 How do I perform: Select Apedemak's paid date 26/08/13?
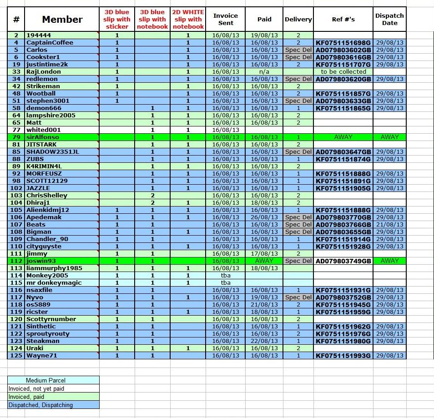[264, 217]
